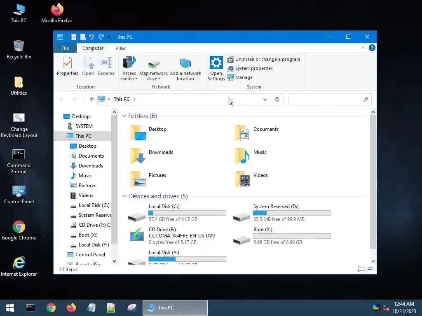Select SYSTEM in navigation tree

(x=84, y=126)
